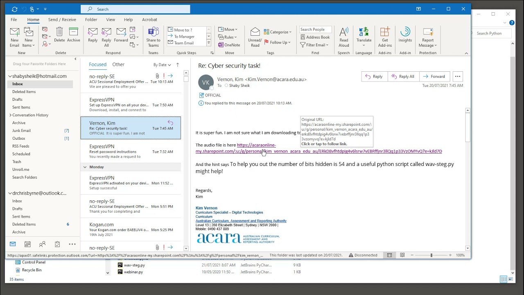
Task: Adjust the zoom slider in status bar
Action: [x=431, y=255]
